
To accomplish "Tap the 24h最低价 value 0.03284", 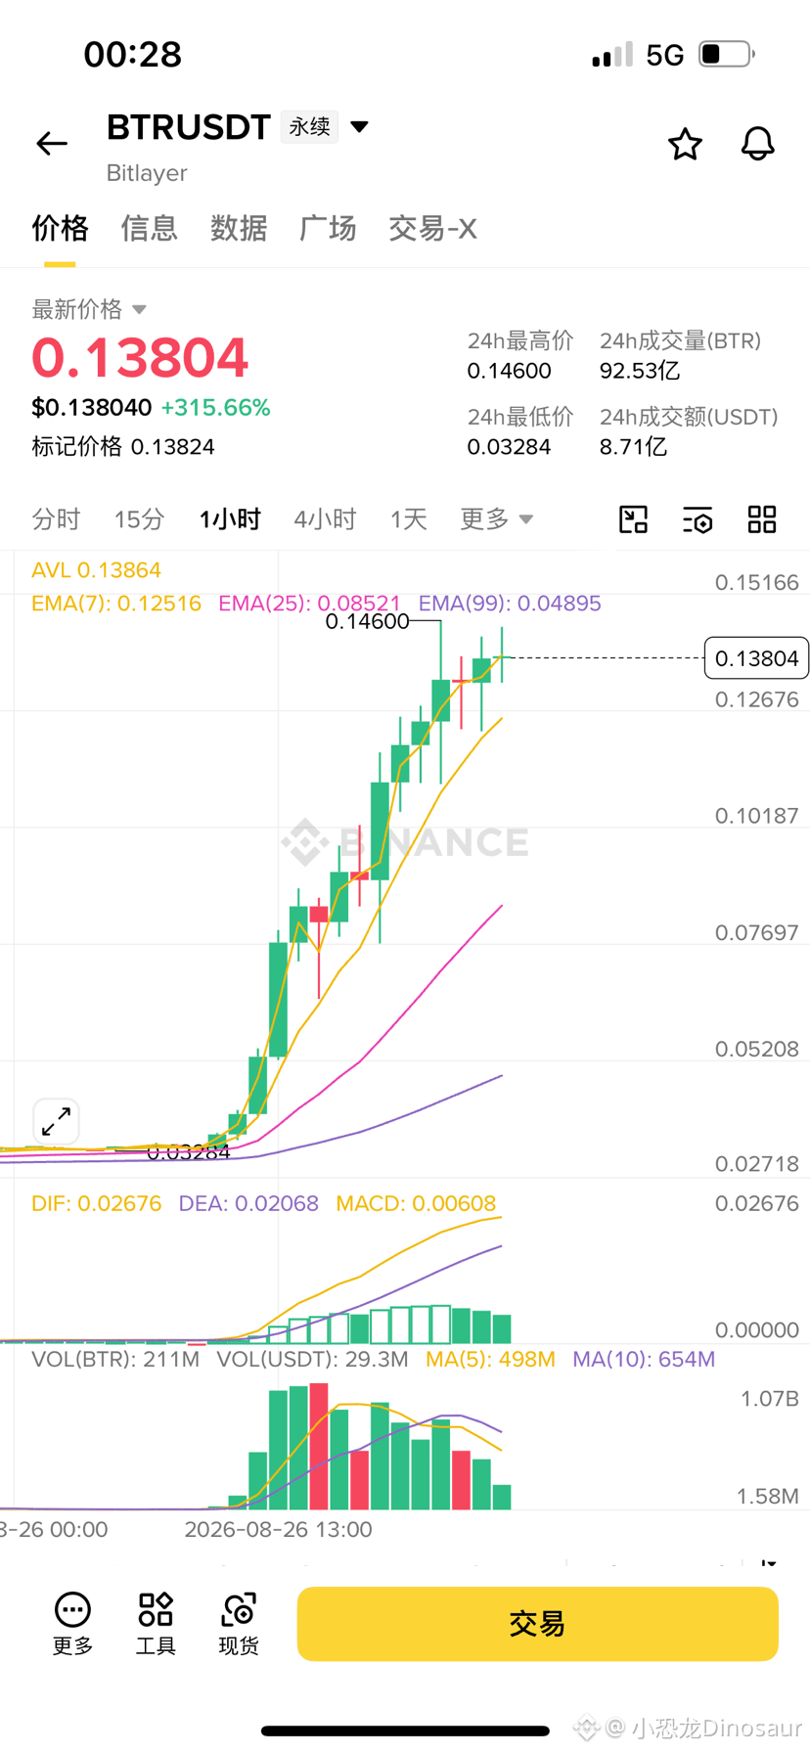I will click(x=509, y=447).
